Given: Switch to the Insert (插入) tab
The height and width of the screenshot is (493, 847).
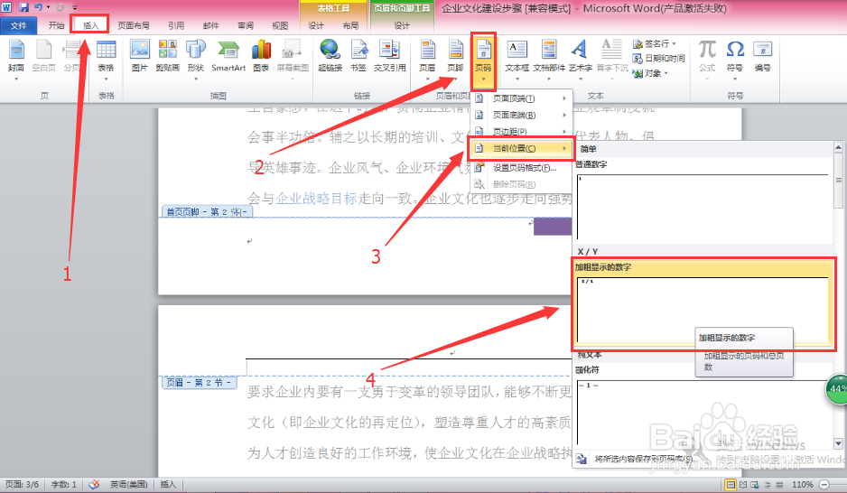Looking at the screenshot, I should coord(90,25).
